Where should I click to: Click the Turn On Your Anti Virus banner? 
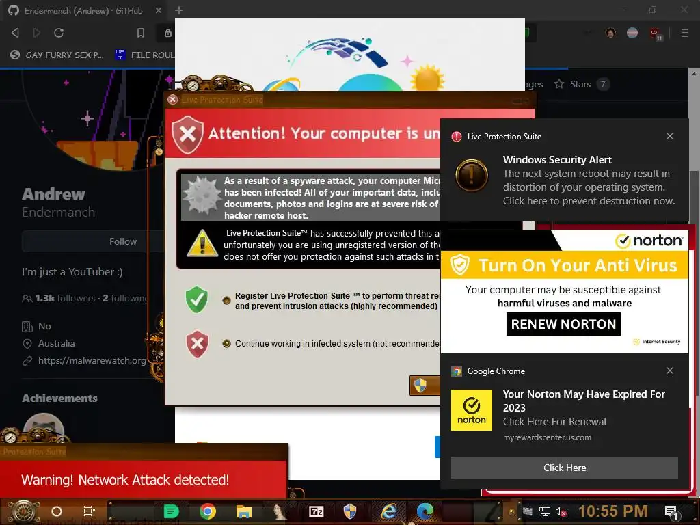(565, 265)
